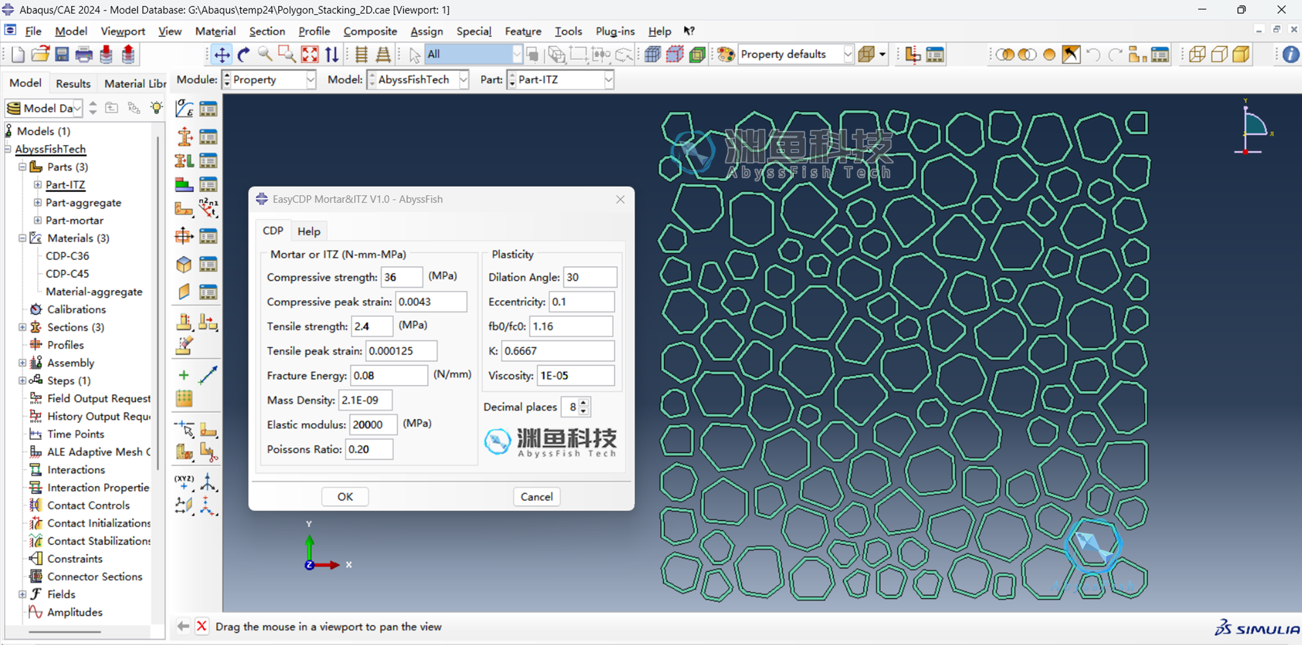Create a new model database

tap(18, 55)
